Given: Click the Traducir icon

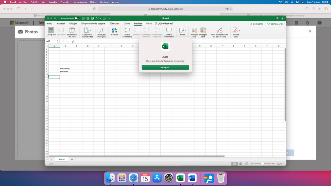Looking at the screenshot, I should point(114,30).
